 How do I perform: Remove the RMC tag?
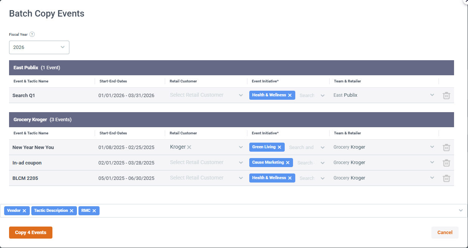tap(94, 211)
